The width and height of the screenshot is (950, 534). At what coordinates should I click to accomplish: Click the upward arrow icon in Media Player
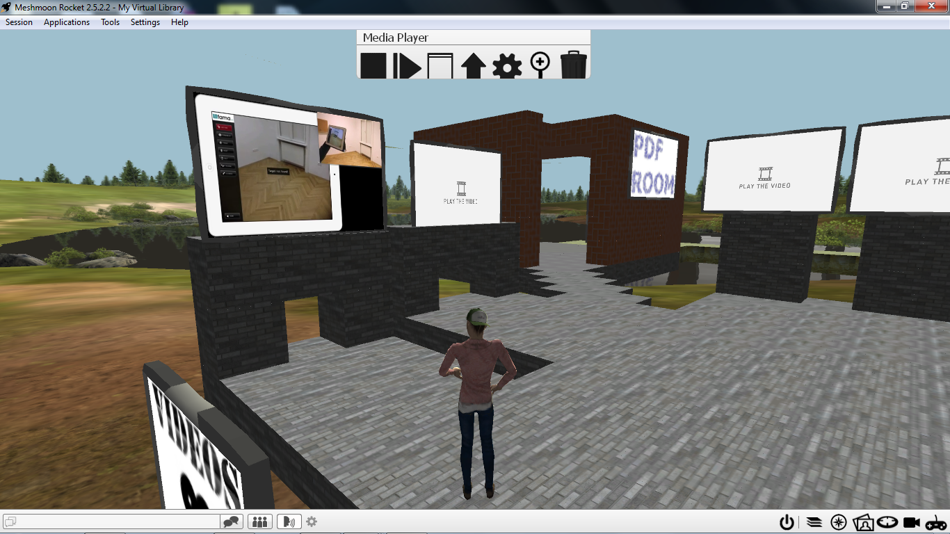coord(473,65)
